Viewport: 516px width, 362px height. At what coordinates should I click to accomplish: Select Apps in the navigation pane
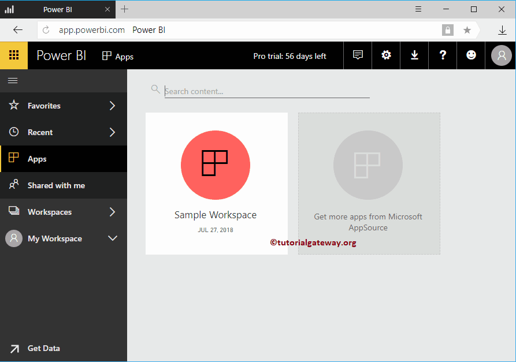pos(64,159)
